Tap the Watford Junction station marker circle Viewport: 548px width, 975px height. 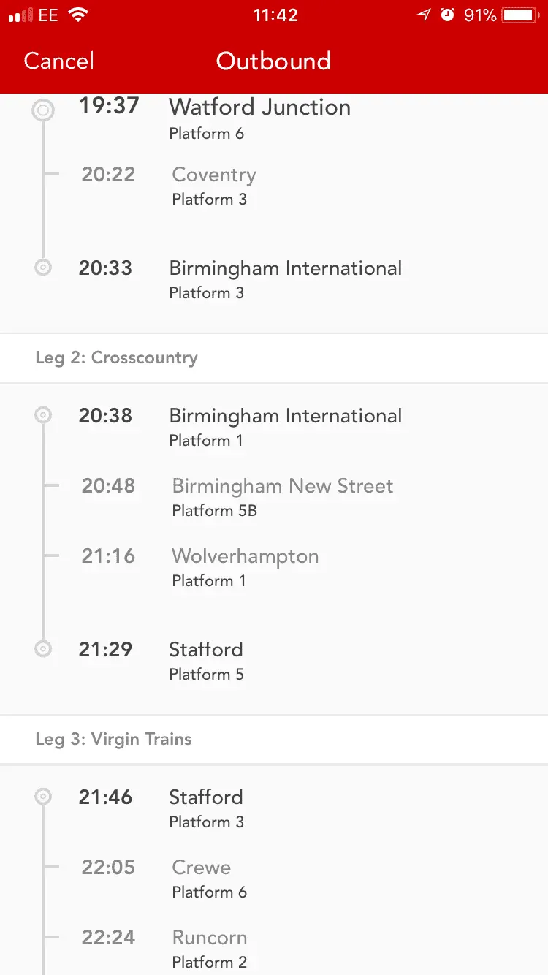pyautogui.click(x=43, y=110)
